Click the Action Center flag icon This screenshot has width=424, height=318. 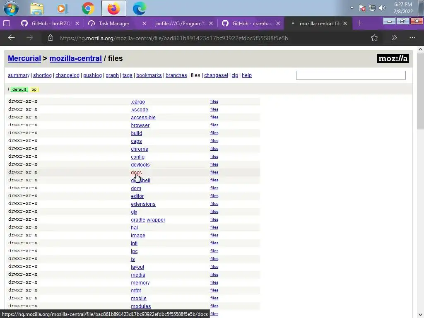click(362, 8)
